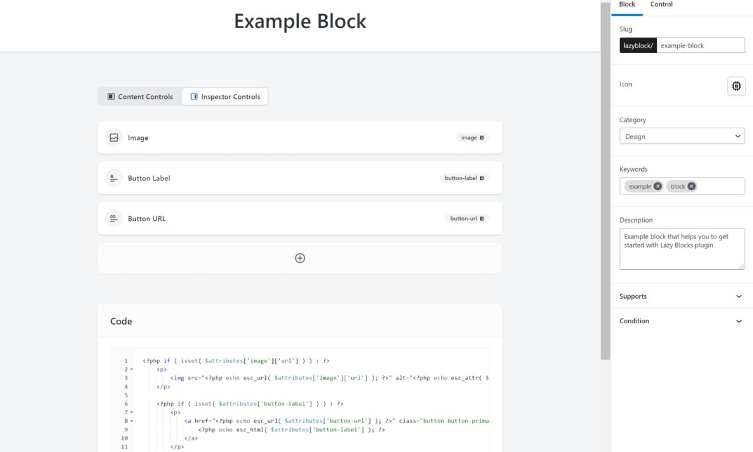The width and height of the screenshot is (753, 452).
Task: Click the Block tab in the sidebar
Action: [627, 4]
